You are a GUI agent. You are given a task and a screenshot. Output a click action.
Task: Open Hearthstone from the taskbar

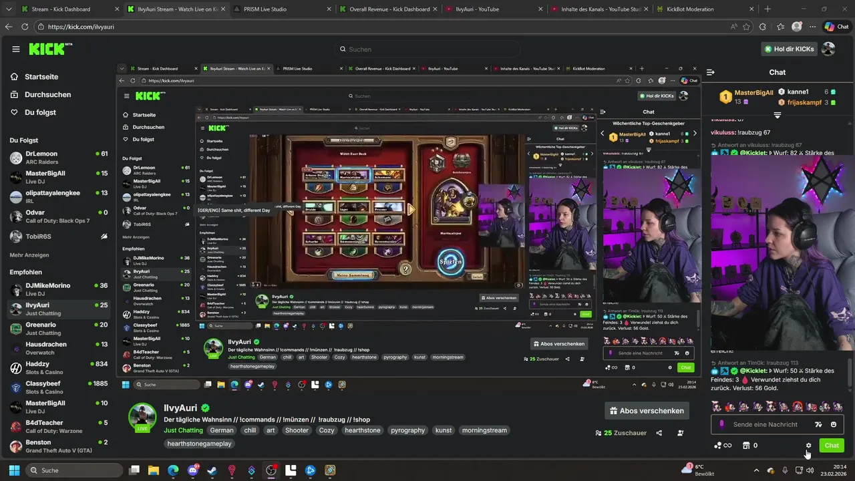pyautogui.click(x=330, y=470)
